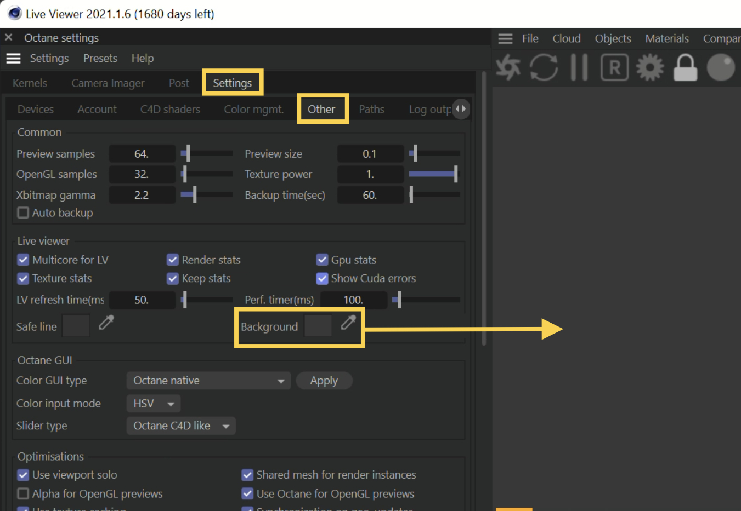Switch to the Camera Imager tab
Image resolution: width=741 pixels, height=511 pixels.
108,83
